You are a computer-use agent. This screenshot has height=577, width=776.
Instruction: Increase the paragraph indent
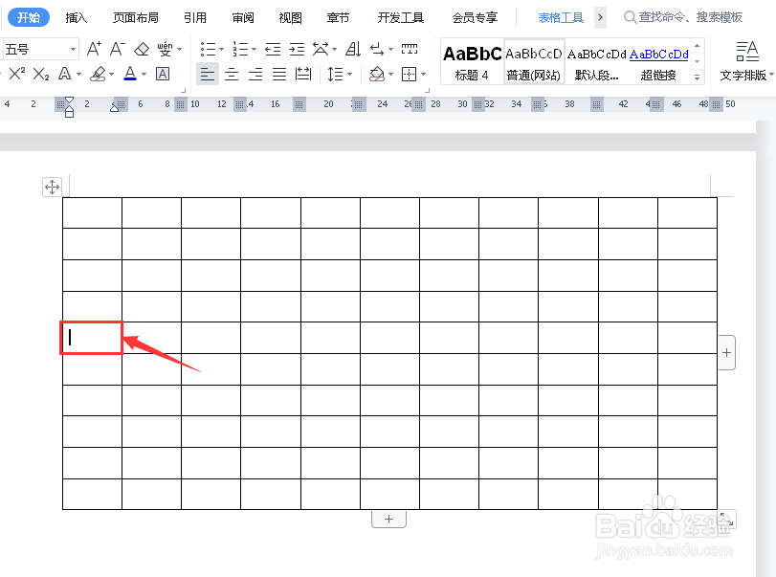coord(297,49)
